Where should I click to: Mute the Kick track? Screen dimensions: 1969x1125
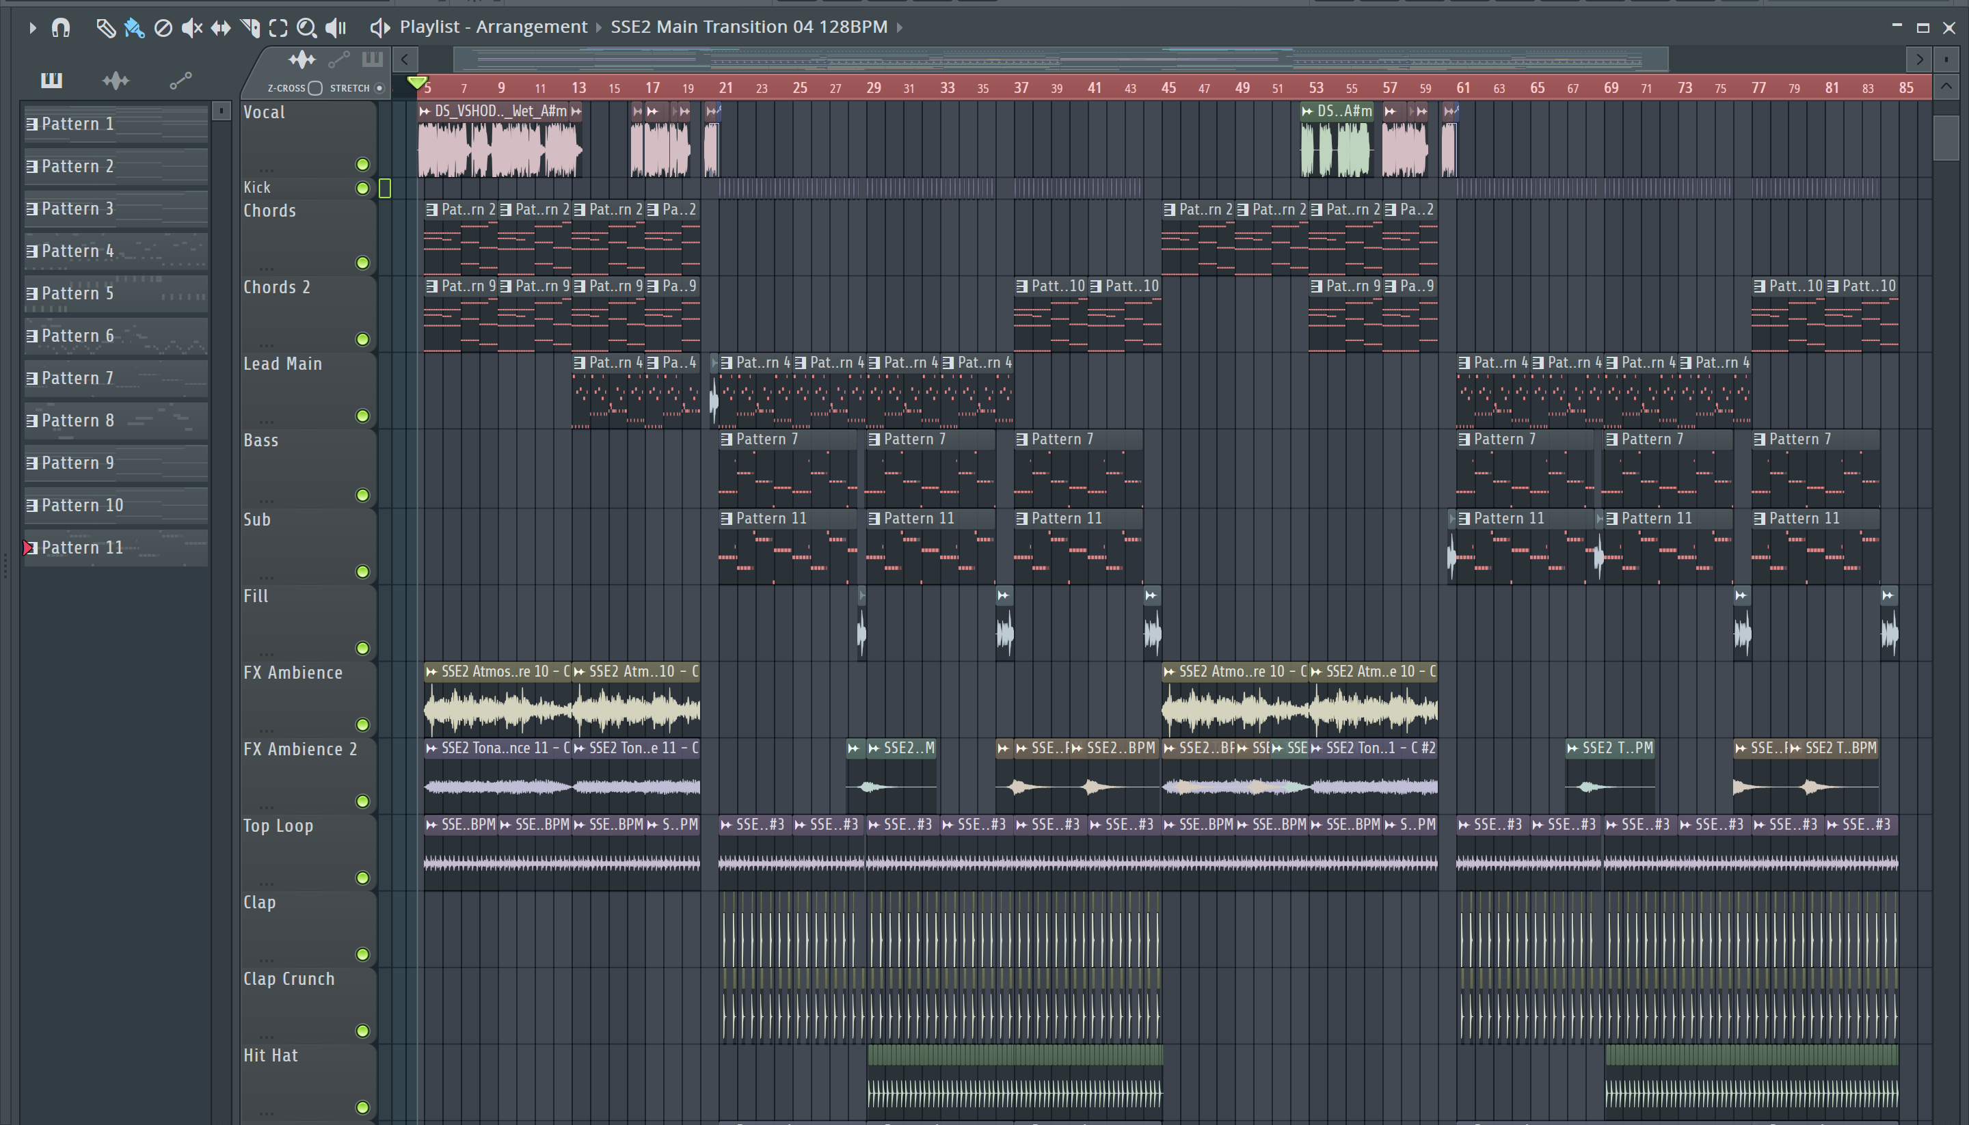pos(362,188)
